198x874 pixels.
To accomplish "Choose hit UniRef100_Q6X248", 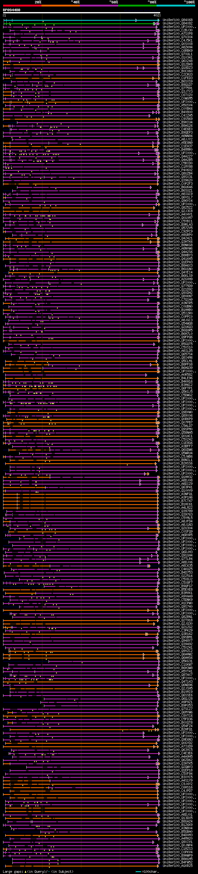I will (x=178, y=61).
